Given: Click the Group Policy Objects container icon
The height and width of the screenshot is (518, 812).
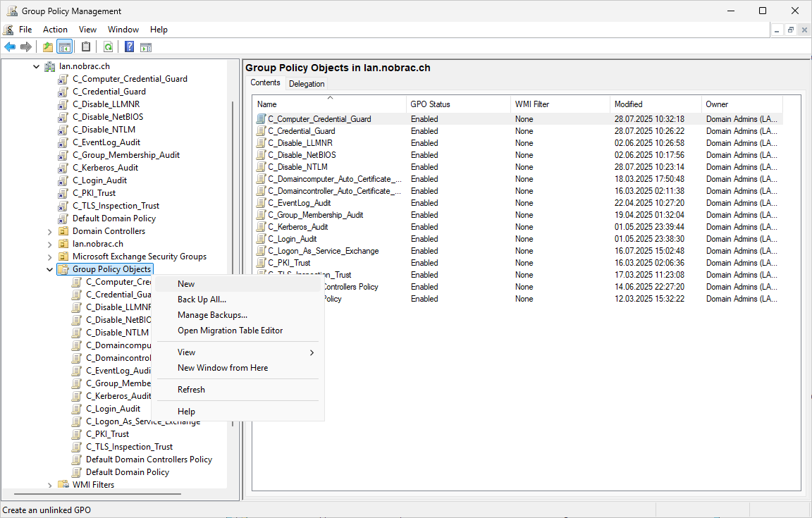Looking at the screenshot, I should coord(63,269).
